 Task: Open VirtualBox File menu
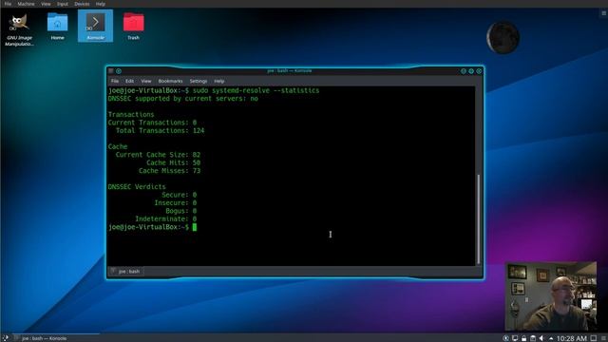[8, 4]
